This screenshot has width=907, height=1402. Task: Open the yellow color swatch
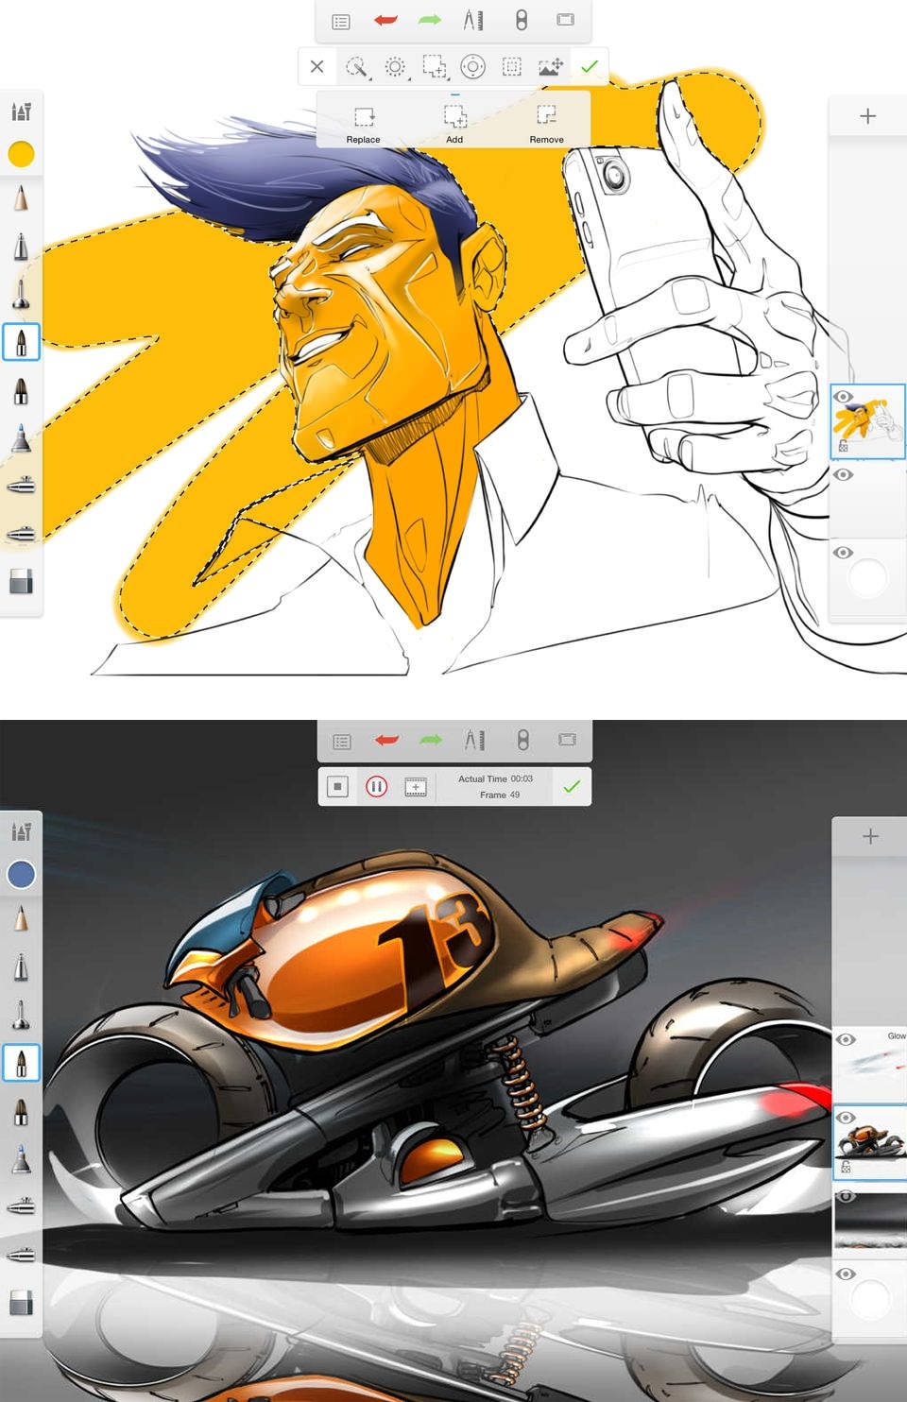click(x=21, y=154)
